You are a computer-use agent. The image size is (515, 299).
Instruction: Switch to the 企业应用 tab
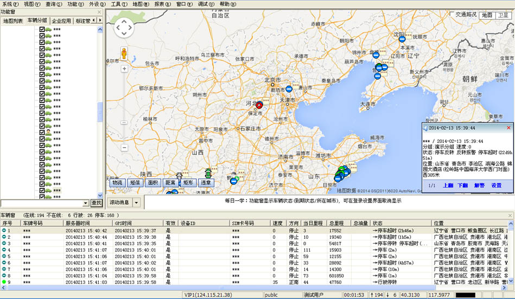(61, 21)
